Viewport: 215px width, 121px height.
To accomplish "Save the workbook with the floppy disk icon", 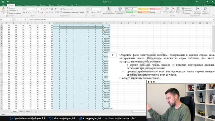I will [3, 2].
